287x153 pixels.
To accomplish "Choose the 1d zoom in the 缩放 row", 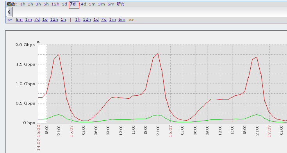I will [x=64, y=4].
